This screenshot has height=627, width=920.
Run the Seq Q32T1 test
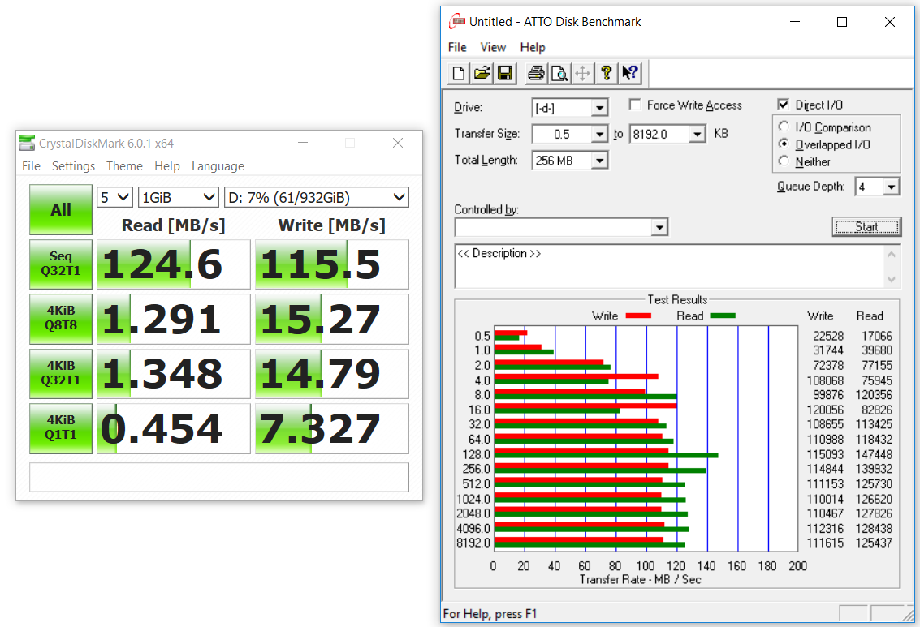61,264
